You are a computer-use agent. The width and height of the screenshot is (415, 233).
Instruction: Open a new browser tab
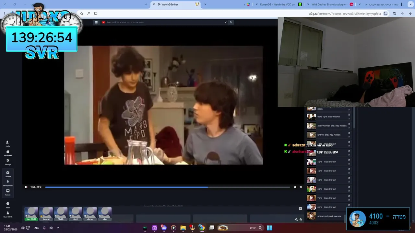coord(146,5)
